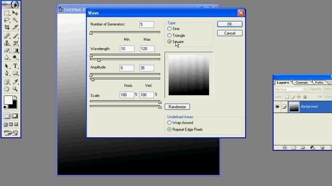
Task: Select the Eyedropper tool
Action: point(15,82)
